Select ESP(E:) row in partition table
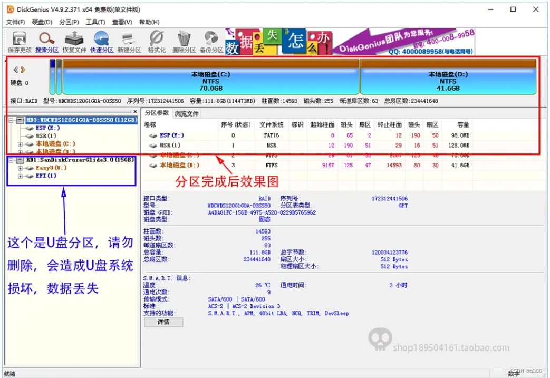 (x=308, y=135)
